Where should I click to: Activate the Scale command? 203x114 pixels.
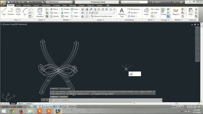pos(65,16)
